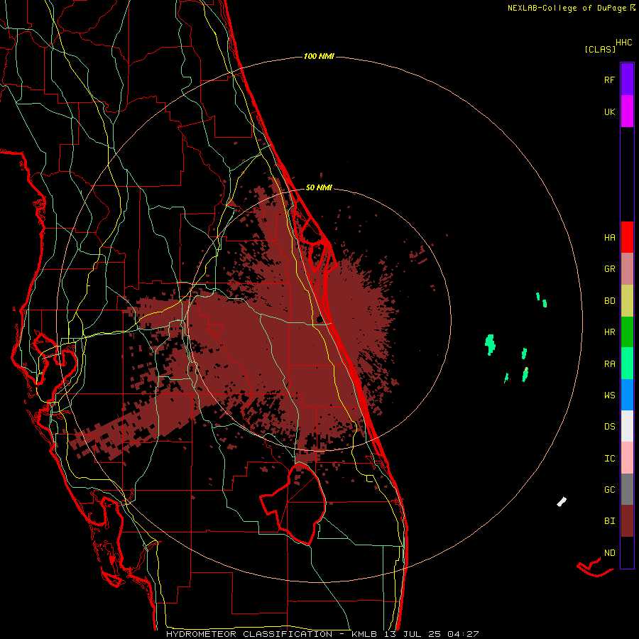
Task: Pick the HR green legend swatch
Action: pos(627,332)
